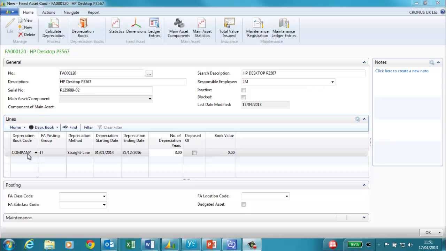This screenshot has width=446, height=251.
Task: Open the Lines Home dropdown menu
Action: 17,127
